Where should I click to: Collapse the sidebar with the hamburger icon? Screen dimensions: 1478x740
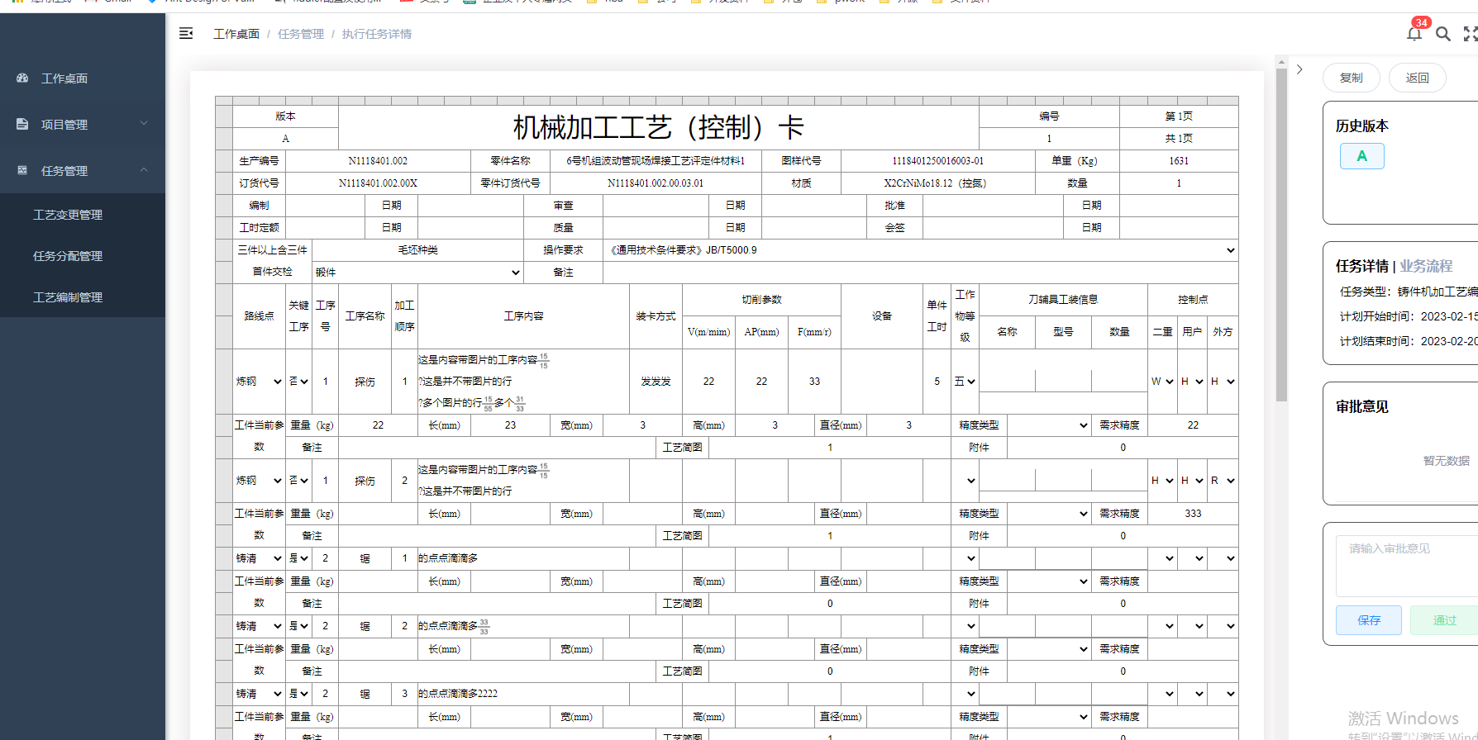click(186, 33)
